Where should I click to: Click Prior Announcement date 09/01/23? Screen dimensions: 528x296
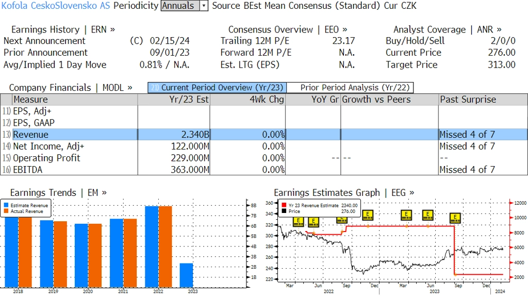click(x=170, y=53)
